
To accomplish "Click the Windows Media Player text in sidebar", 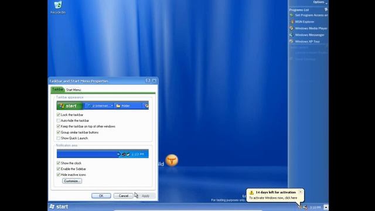I will coord(311,28).
